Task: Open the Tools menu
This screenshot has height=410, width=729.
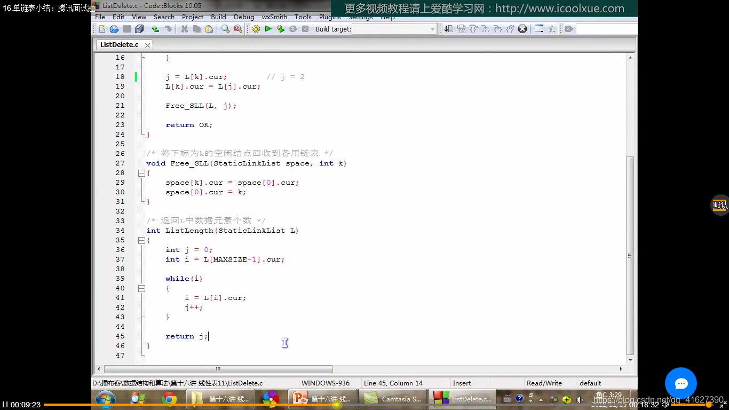Action: coord(303,17)
